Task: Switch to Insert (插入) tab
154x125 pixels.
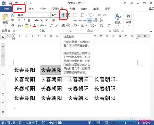Action: 31,9
